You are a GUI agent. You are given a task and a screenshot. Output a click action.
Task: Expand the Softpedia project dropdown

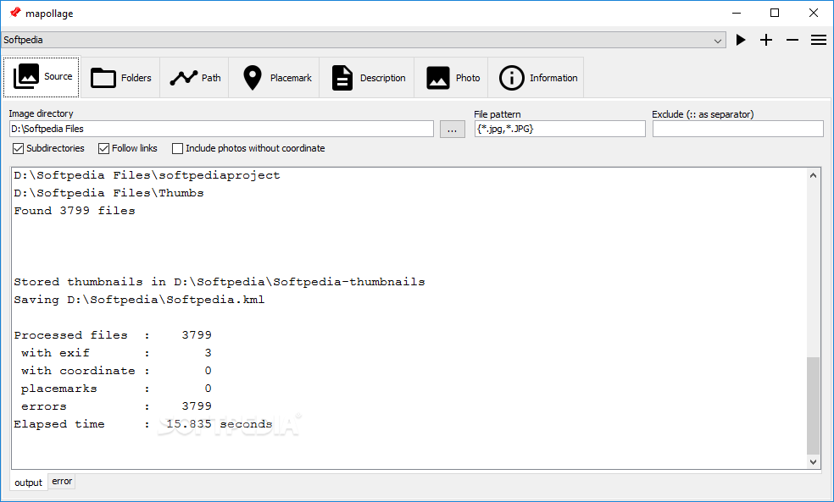click(364, 40)
